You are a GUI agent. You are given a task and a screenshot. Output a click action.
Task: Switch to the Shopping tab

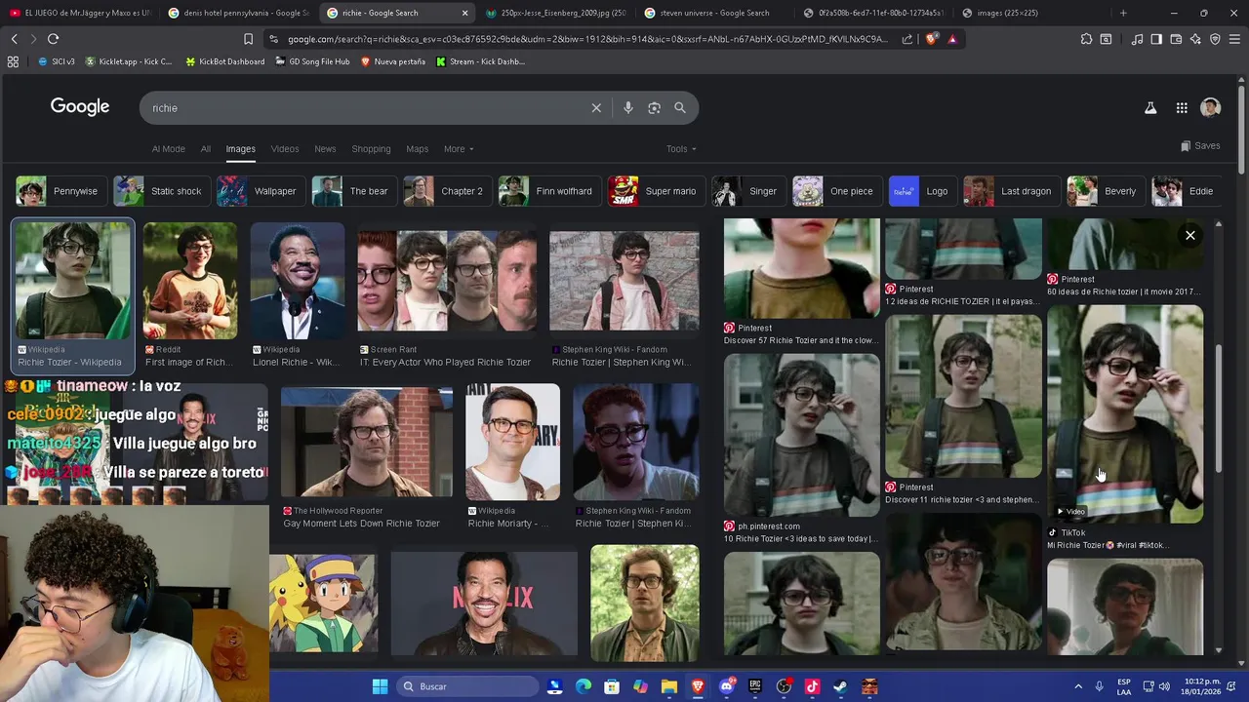coord(371,149)
